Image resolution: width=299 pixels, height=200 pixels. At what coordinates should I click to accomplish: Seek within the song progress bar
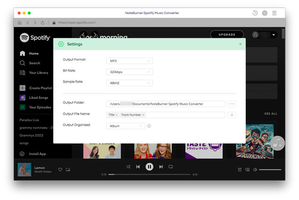pyautogui.click(x=149, y=174)
